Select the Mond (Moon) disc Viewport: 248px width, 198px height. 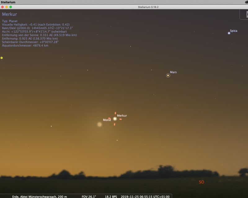coord(100,124)
